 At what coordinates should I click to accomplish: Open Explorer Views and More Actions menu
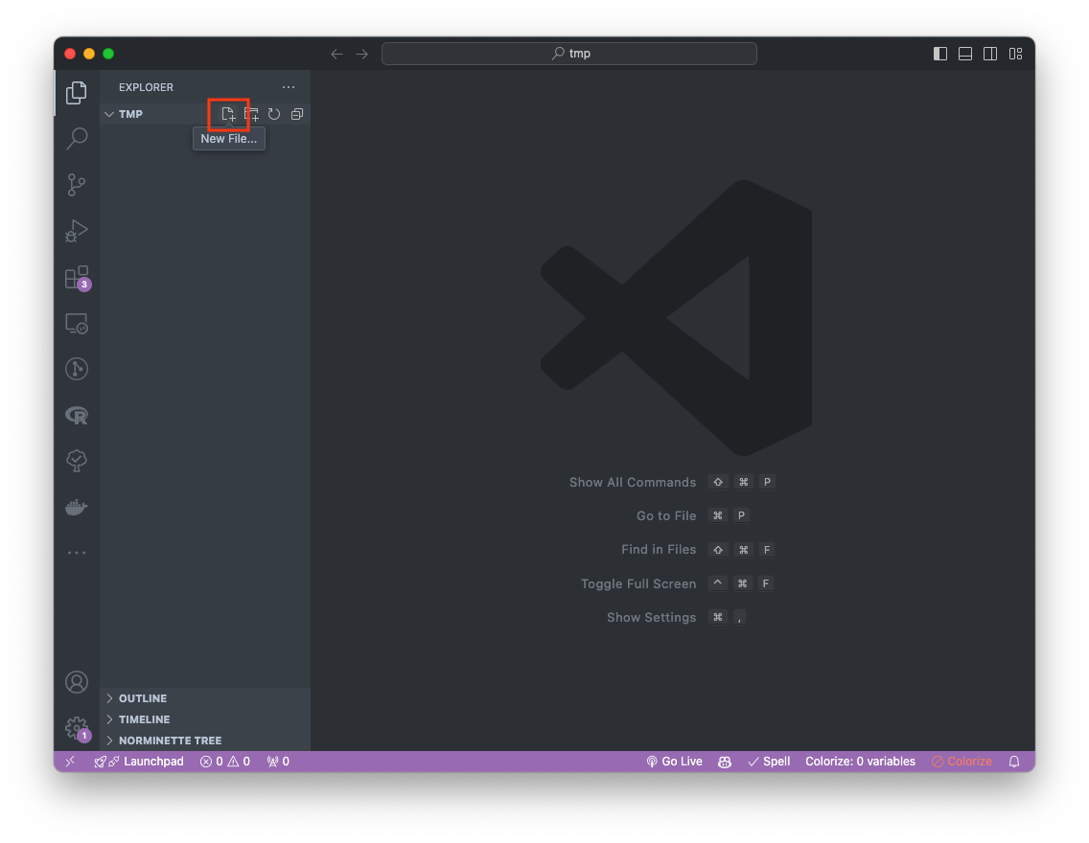[x=289, y=87]
